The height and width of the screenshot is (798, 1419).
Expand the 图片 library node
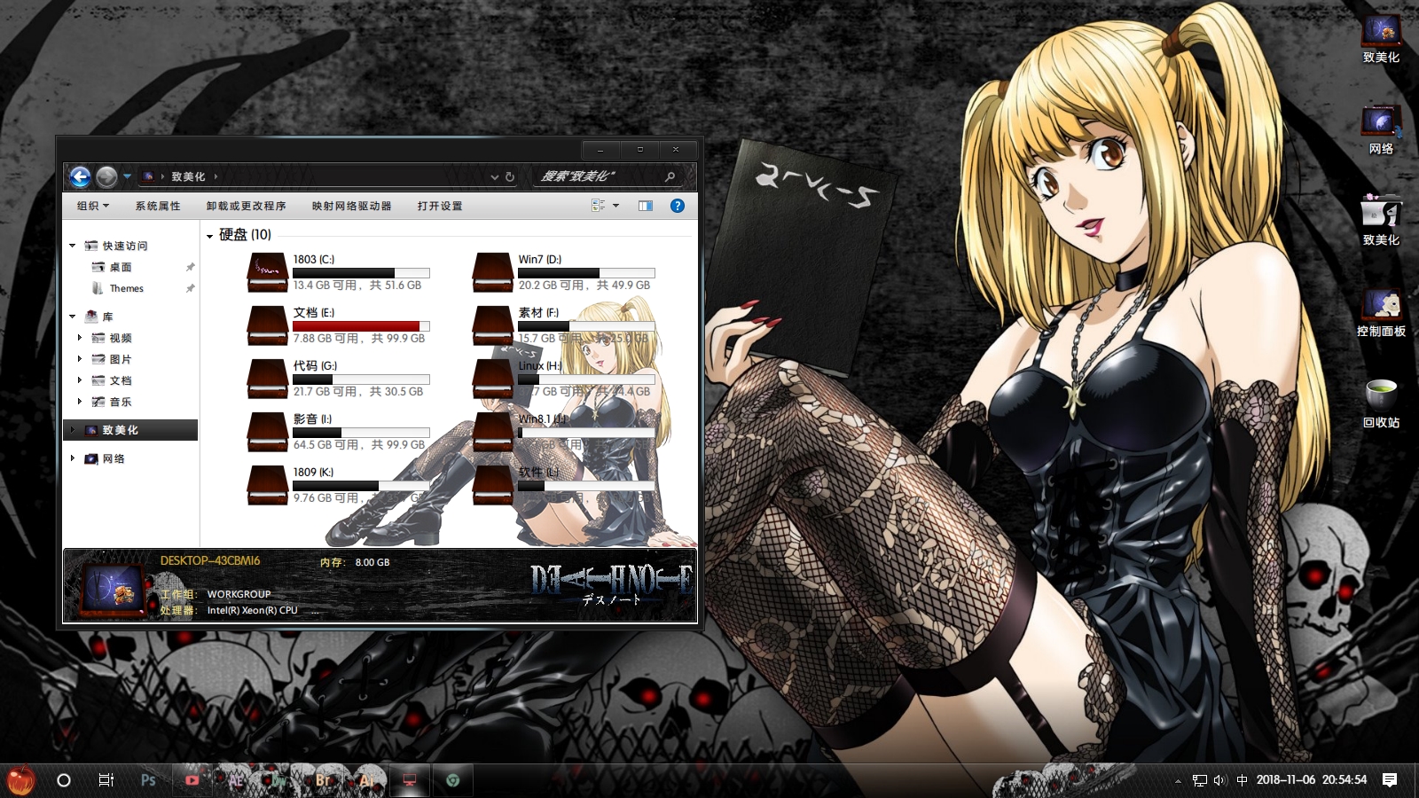pos(80,359)
